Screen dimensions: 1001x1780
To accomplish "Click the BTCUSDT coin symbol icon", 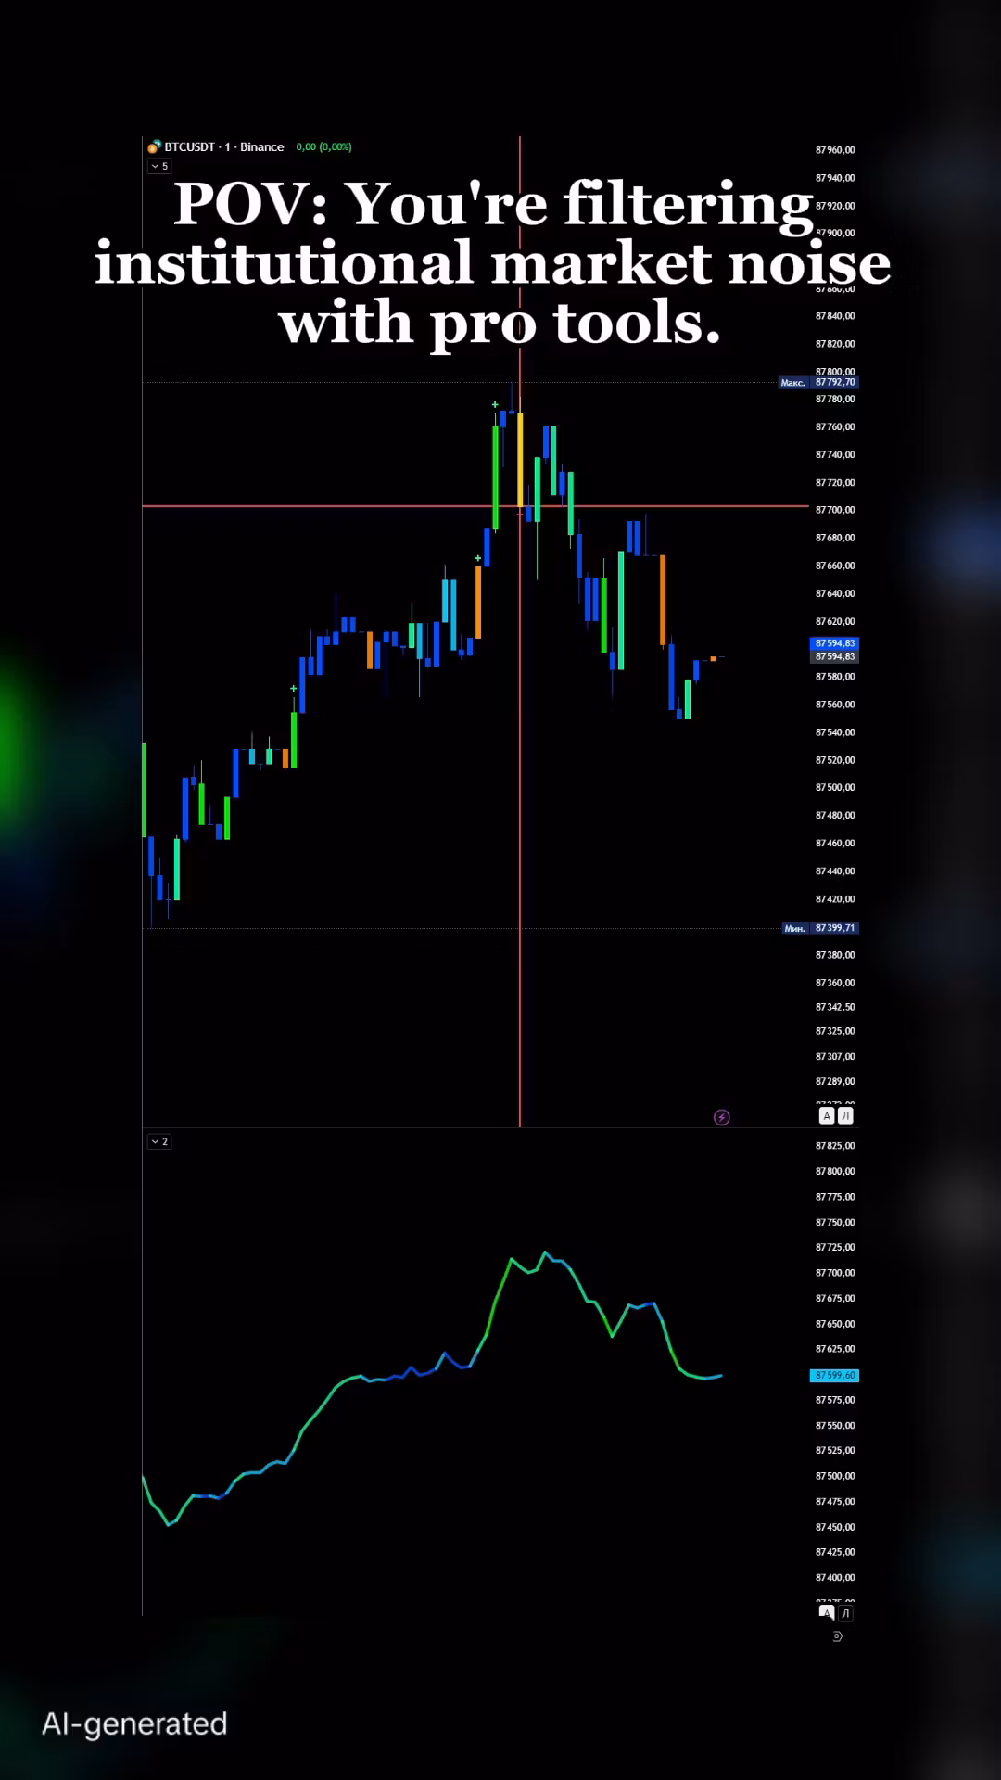I will point(154,146).
